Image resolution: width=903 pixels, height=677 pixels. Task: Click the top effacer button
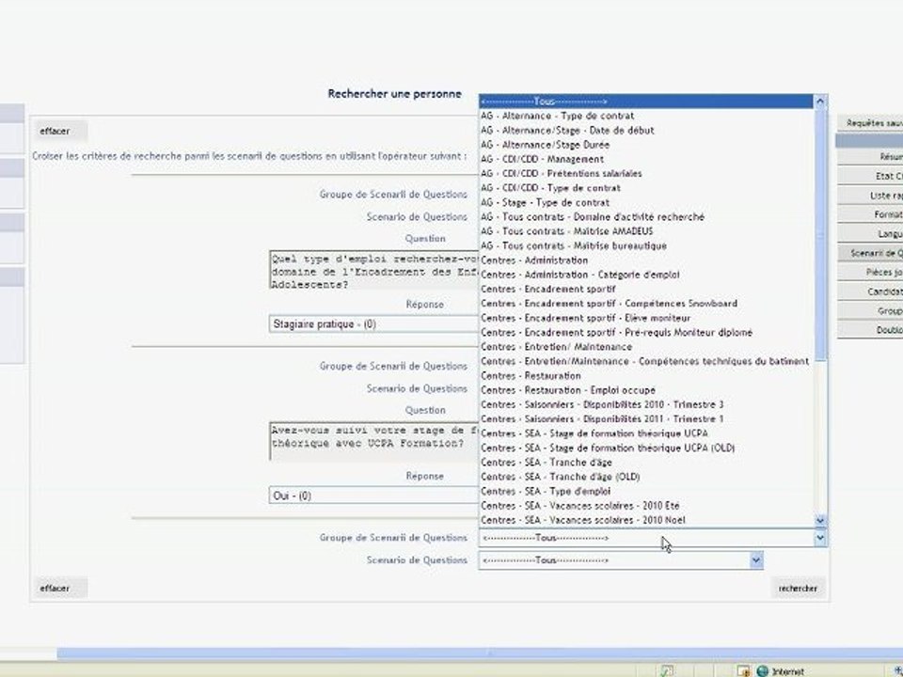[60, 132]
